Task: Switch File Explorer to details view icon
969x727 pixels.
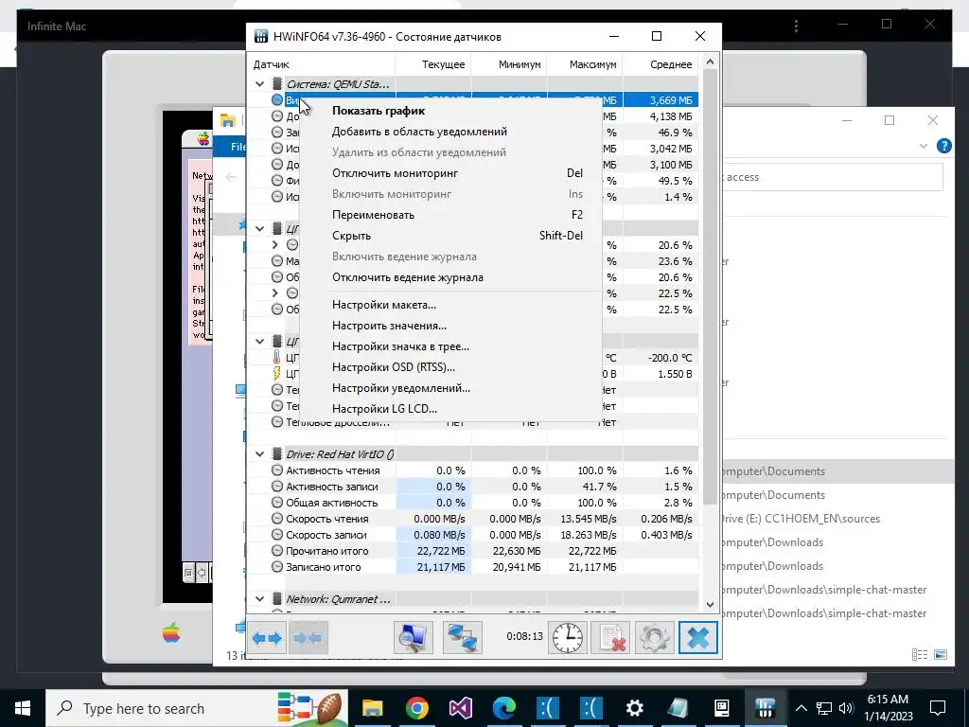Action: (920, 655)
